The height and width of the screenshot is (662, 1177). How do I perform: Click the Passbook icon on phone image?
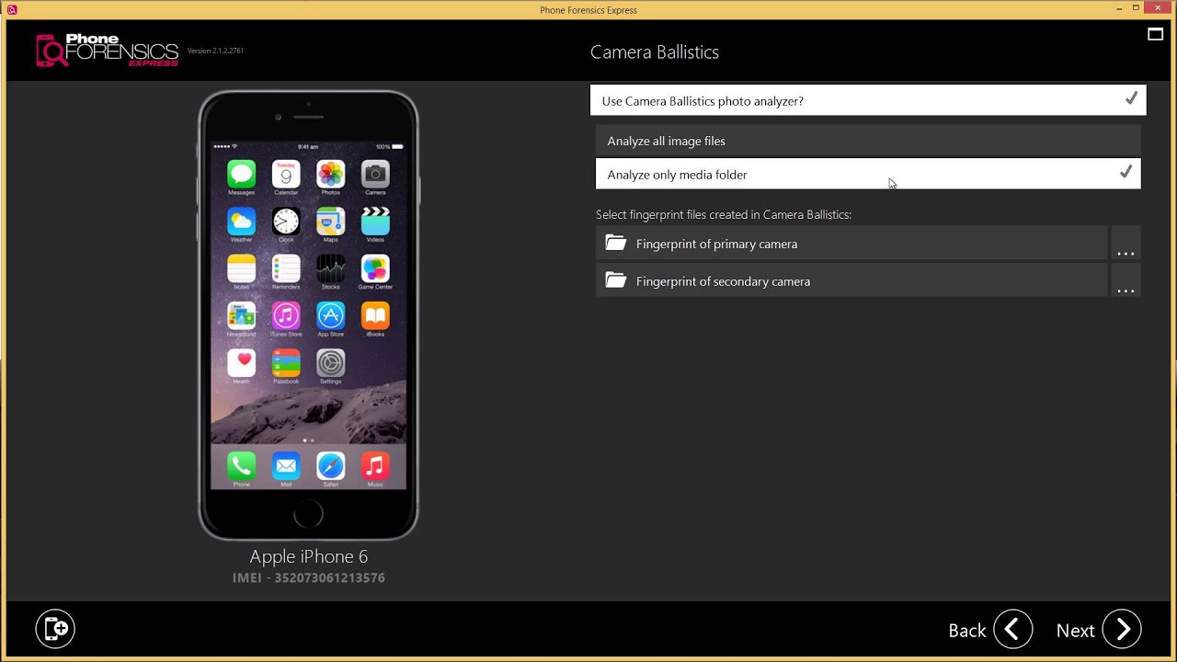point(286,363)
